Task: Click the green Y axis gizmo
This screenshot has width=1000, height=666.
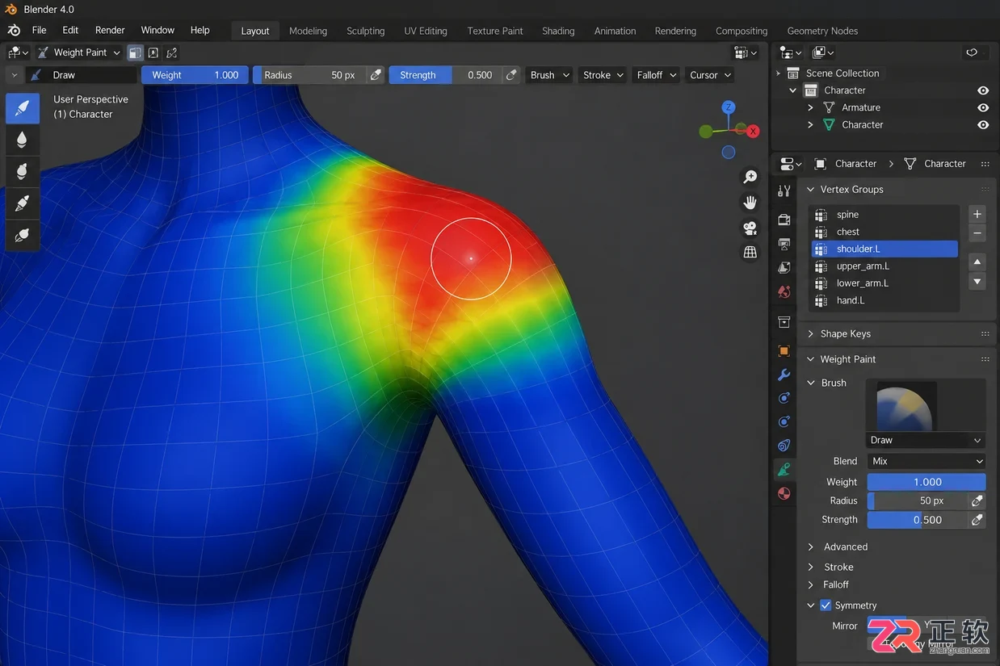Action: pyautogui.click(x=706, y=131)
